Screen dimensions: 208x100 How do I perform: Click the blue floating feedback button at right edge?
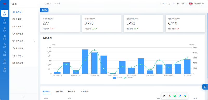tap(205, 87)
